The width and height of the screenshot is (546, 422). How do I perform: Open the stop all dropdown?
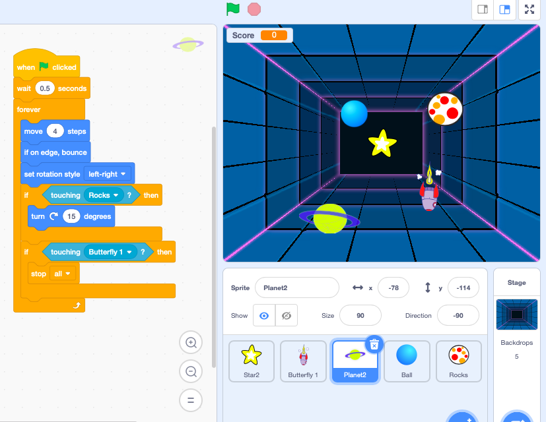pos(61,274)
